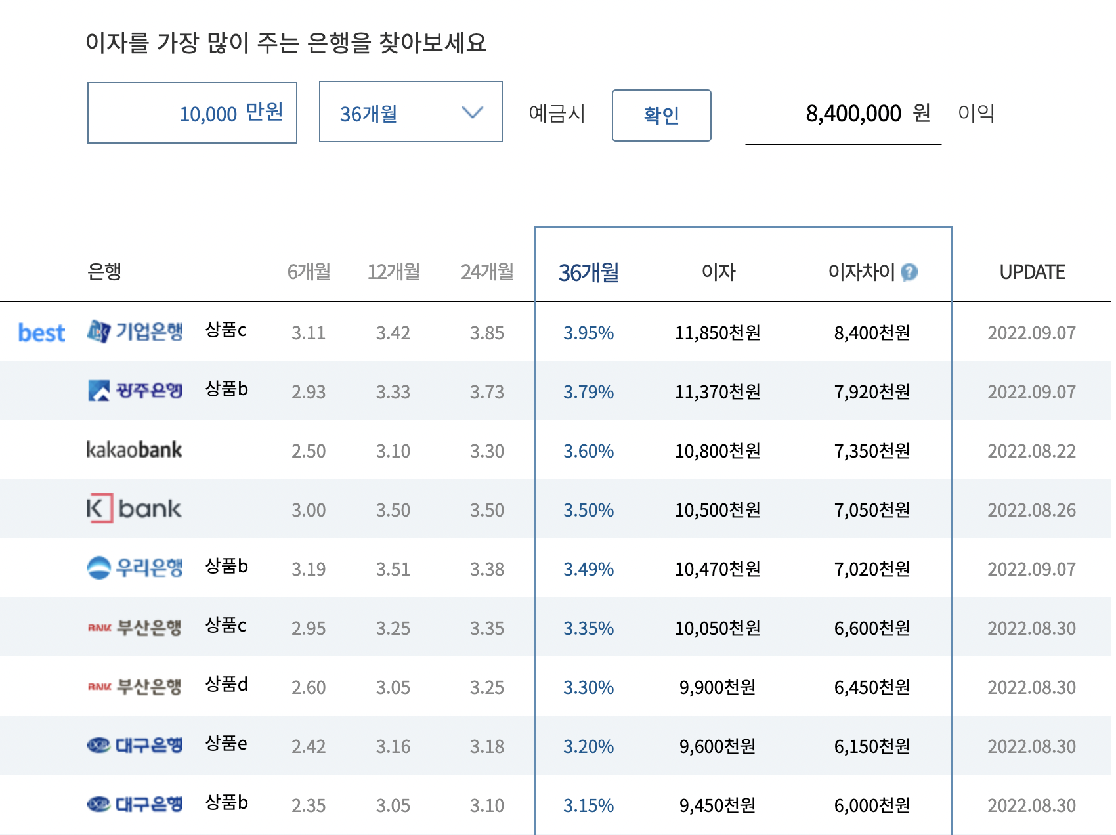Click the 8,400천원 interest difference
Viewport: 1116px width, 835px height.
[872, 333]
